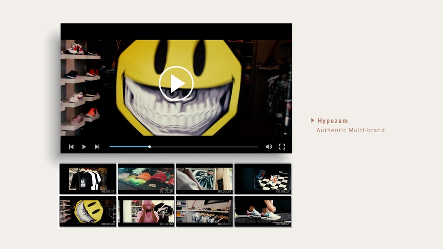The image size is (443, 249).
Task: Open the 00:00:24 thumbnail
Action: [204, 179]
